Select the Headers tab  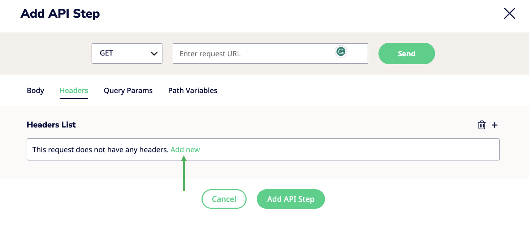pos(74,91)
